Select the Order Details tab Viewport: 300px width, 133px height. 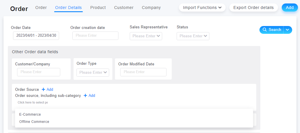69,8
